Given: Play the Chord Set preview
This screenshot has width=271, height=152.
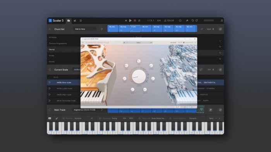Looking at the screenshot, I should point(102,29).
